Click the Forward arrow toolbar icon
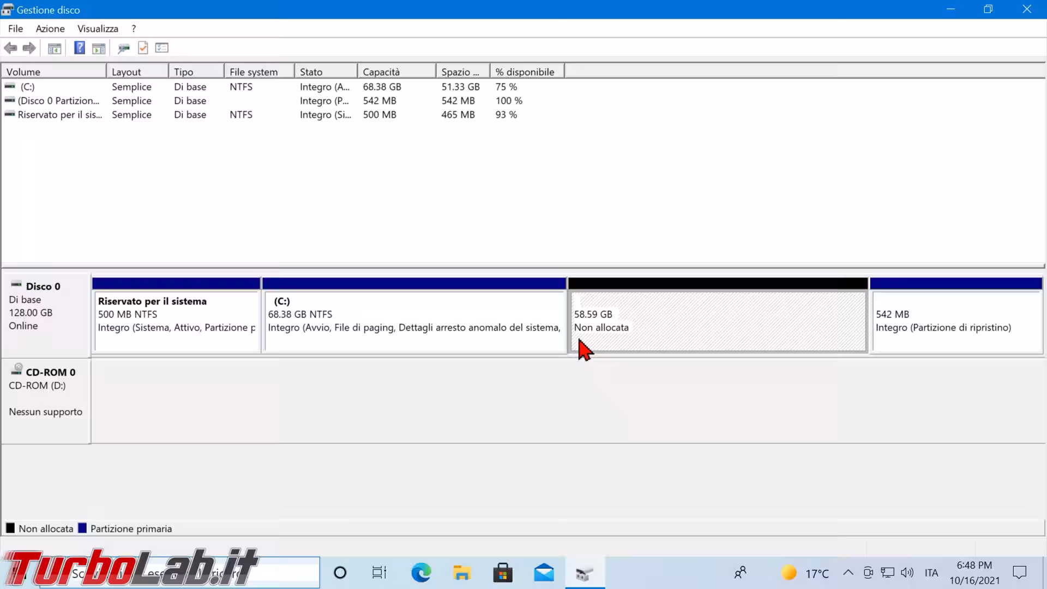 pyautogui.click(x=29, y=48)
